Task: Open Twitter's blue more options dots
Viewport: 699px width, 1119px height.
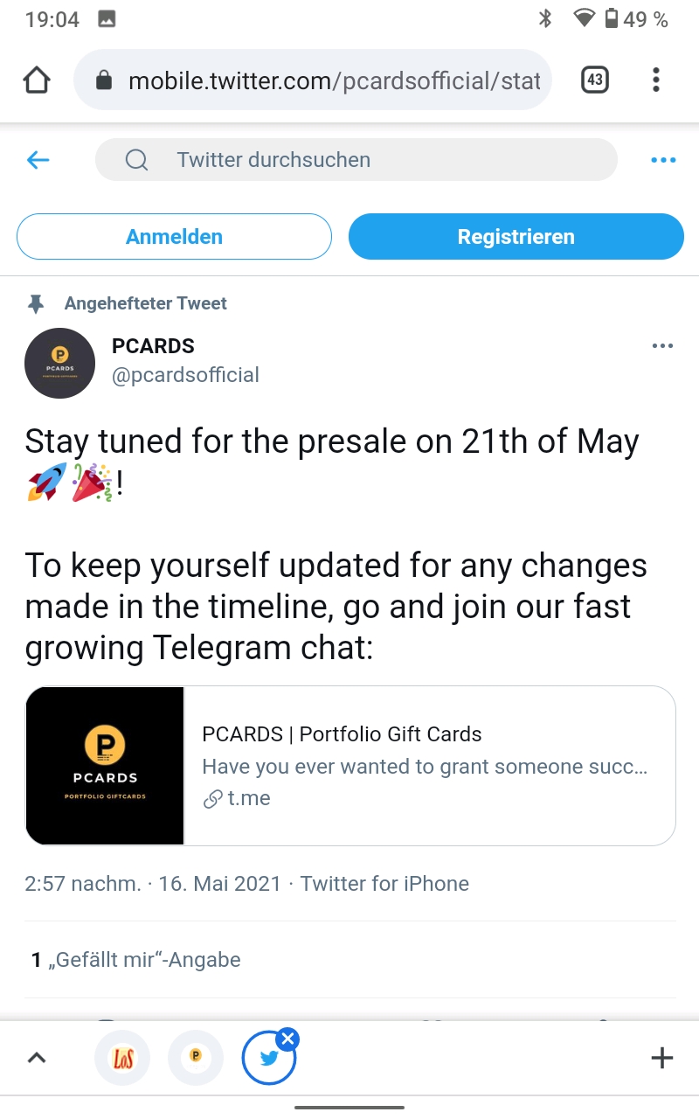Action: tap(663, 160)
